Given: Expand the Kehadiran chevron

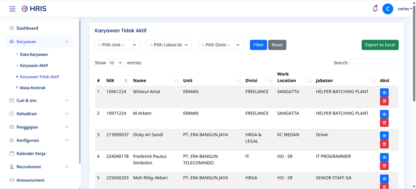Looking at the screenshot, I should [x=67, y=114].
